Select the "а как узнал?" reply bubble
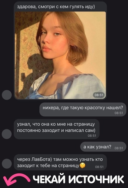 pos(103,147)
